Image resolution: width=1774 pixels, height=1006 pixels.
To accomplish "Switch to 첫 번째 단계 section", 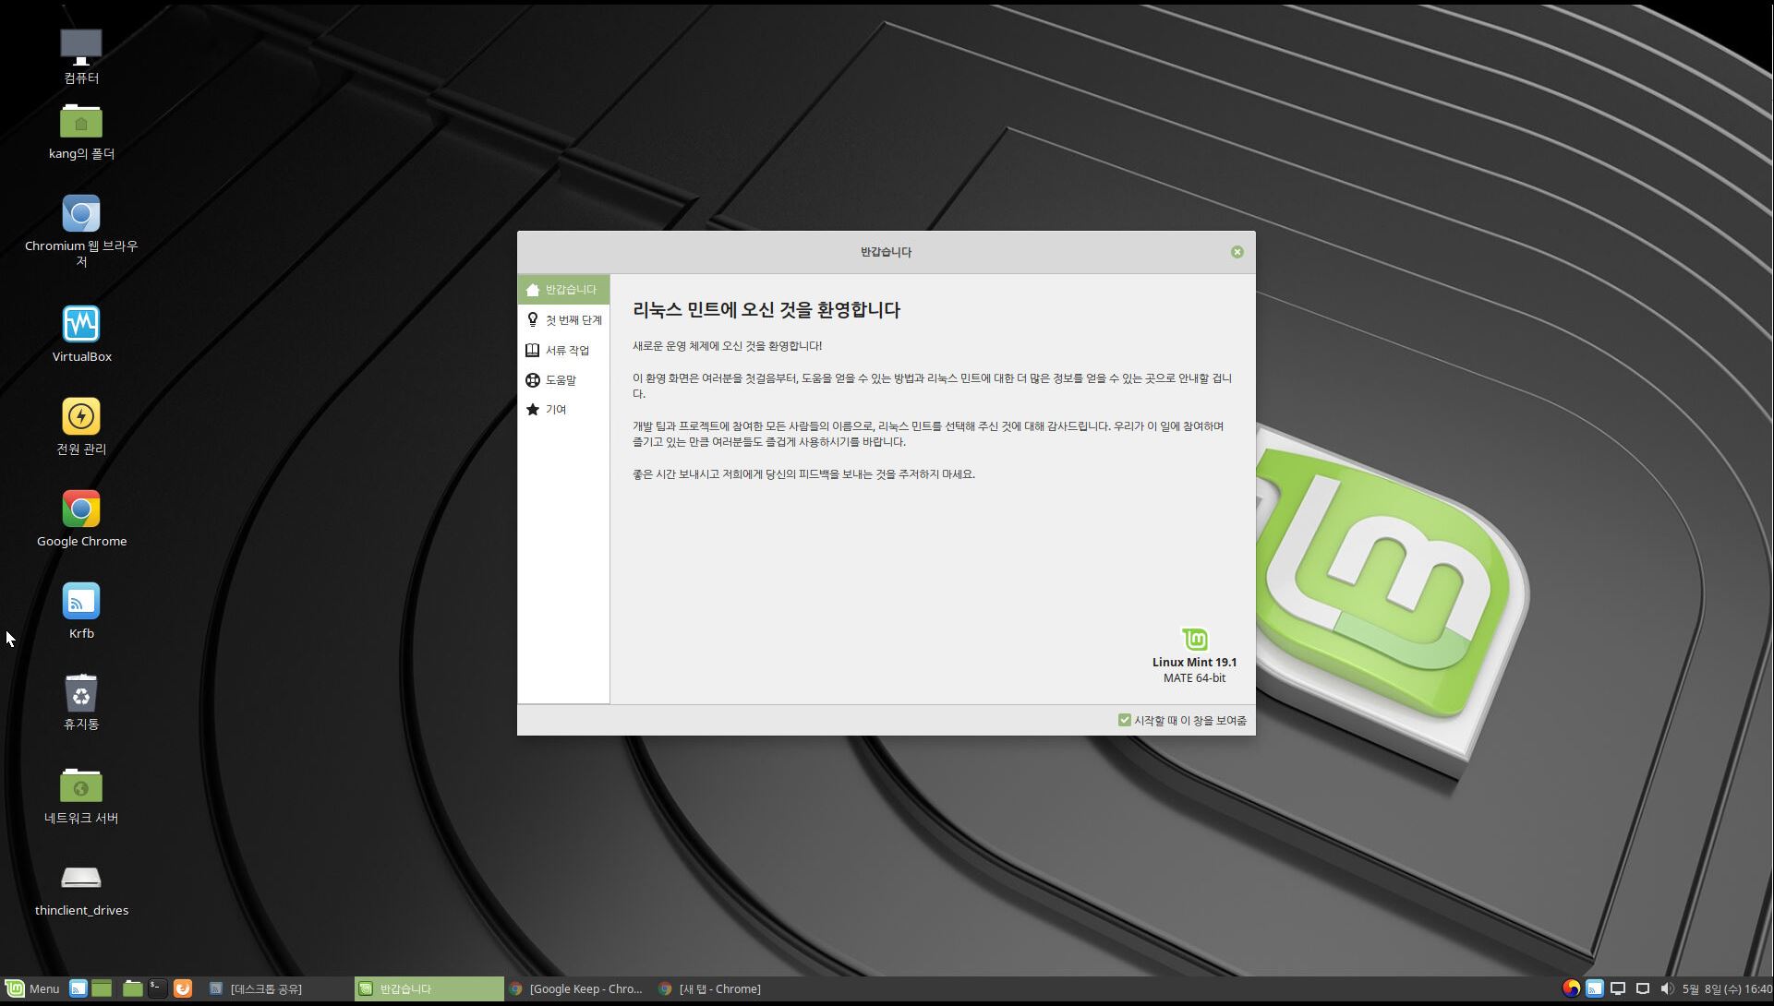I will coord(564,320).
